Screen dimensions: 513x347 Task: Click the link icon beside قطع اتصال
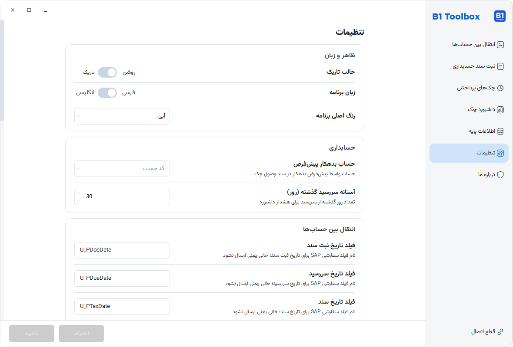tap(500, 332)
